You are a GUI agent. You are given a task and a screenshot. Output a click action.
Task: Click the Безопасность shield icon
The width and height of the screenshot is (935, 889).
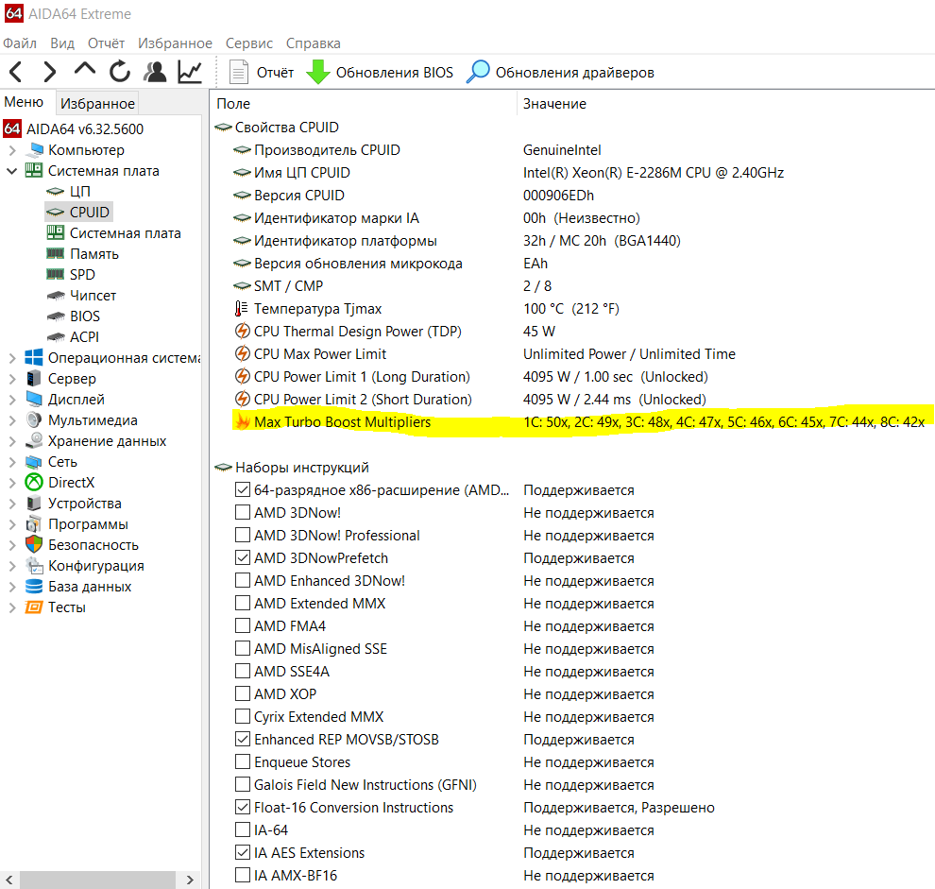click(34, 545)
